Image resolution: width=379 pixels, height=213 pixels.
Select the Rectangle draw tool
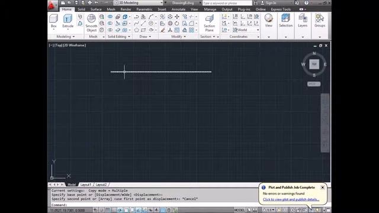143,30
